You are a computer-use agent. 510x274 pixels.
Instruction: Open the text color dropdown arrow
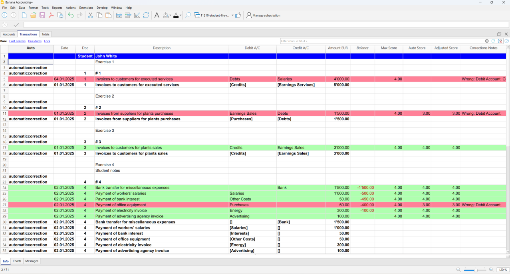coord(181,16)
